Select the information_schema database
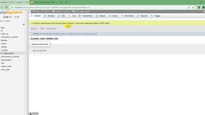The height and width of the screenshot is (115, 205). point(9,37)
